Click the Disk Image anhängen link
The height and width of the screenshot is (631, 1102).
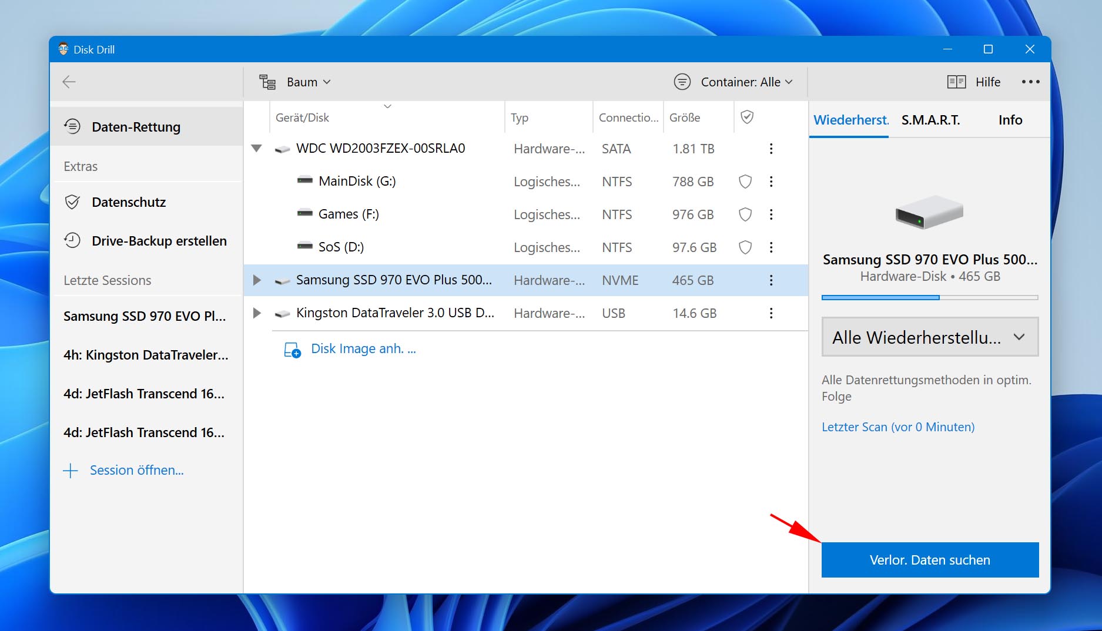363,349
